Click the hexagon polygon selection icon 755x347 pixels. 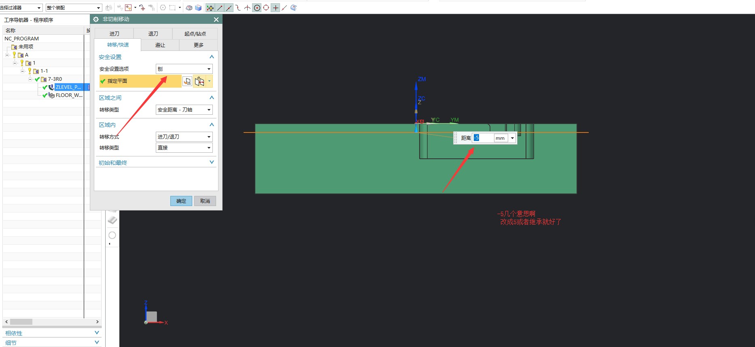(x=163, y=8)
